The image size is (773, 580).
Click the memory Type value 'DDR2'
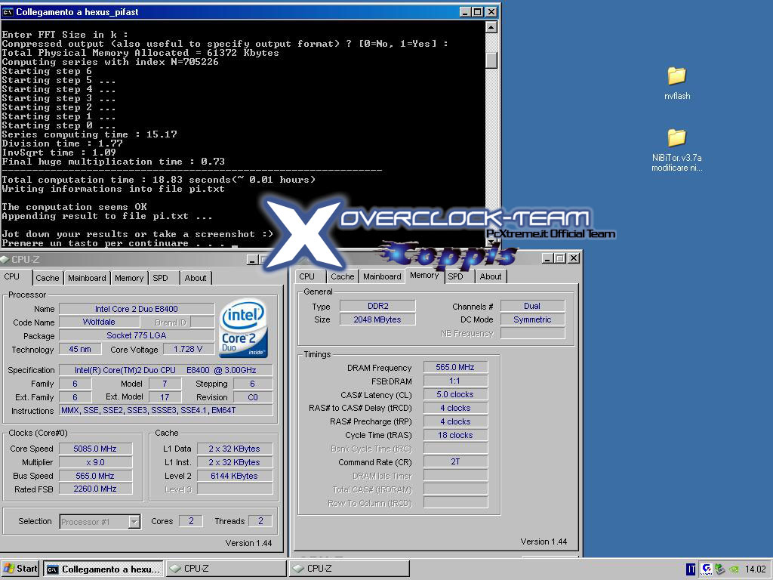377,307
